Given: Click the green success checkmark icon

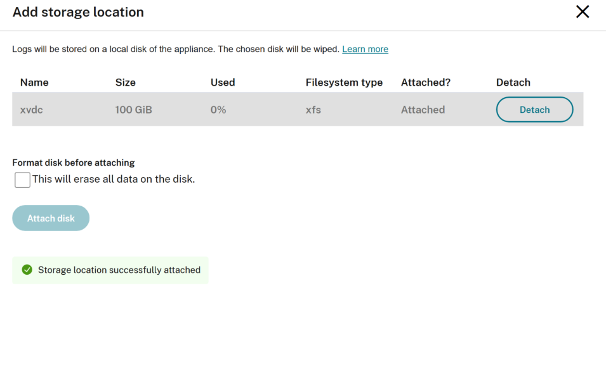Looking at the screenshot, I should tap(27, 270).
